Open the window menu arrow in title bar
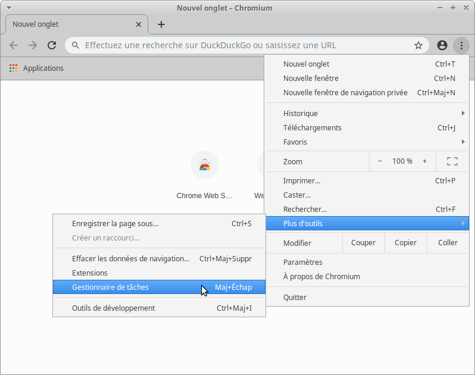The width and height of the screenshot is (475, 375). click(x=8, y=8)
